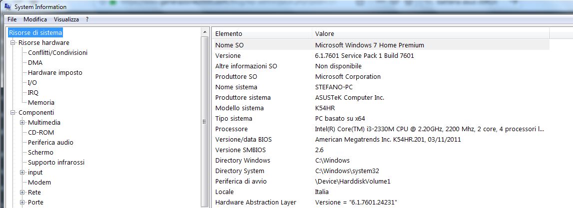Click value Microsoft Windows 7 Home Premium
Screen dimensions: 573x208
pos(370,45)
